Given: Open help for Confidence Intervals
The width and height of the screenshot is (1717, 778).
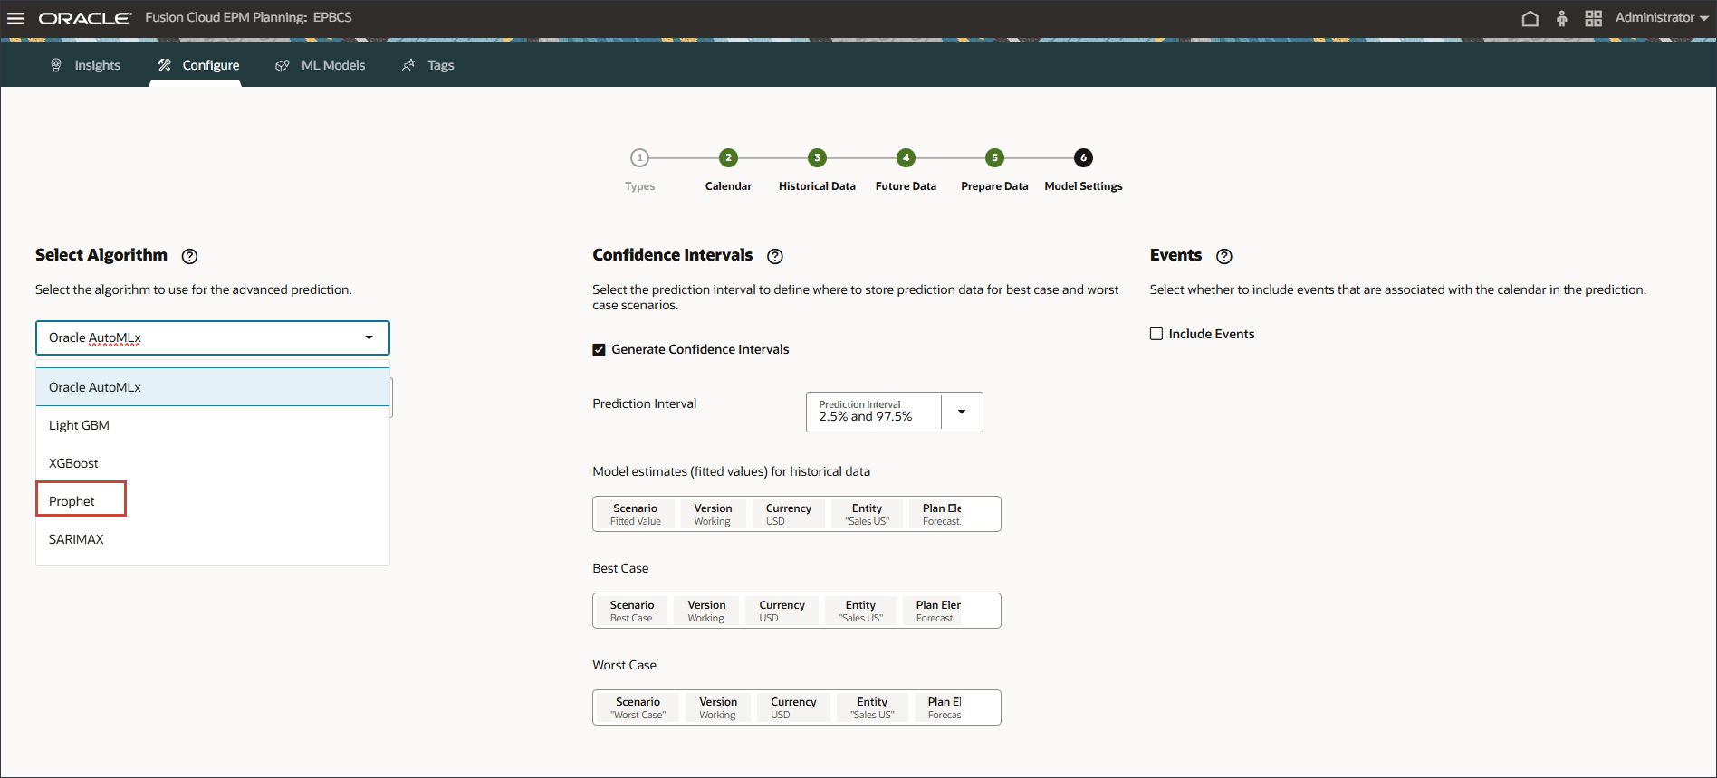Looking at the screenshot, I should 774,256.
